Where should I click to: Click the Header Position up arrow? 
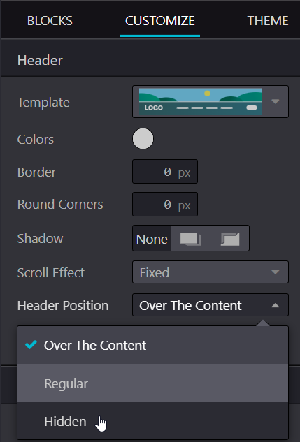[x=275, y=305]
